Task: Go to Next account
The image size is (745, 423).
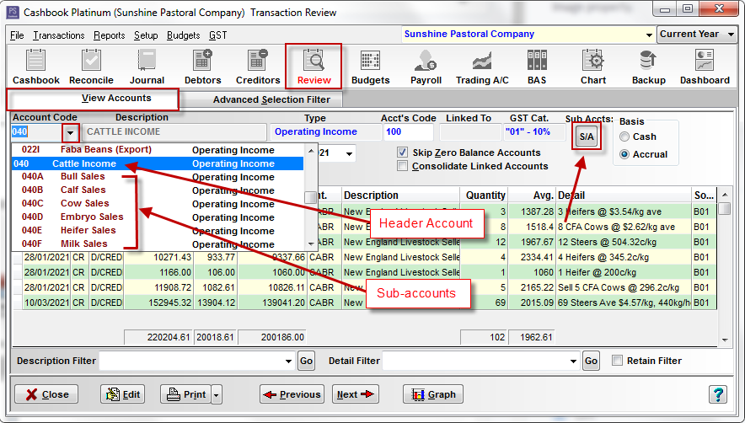Action: click(356, 394)
